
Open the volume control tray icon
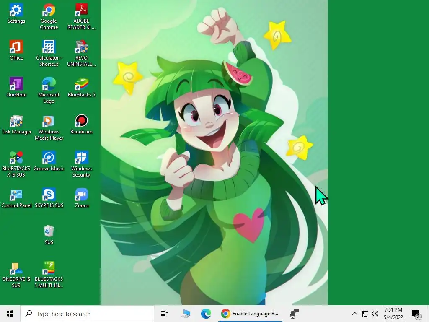[375, 314]
